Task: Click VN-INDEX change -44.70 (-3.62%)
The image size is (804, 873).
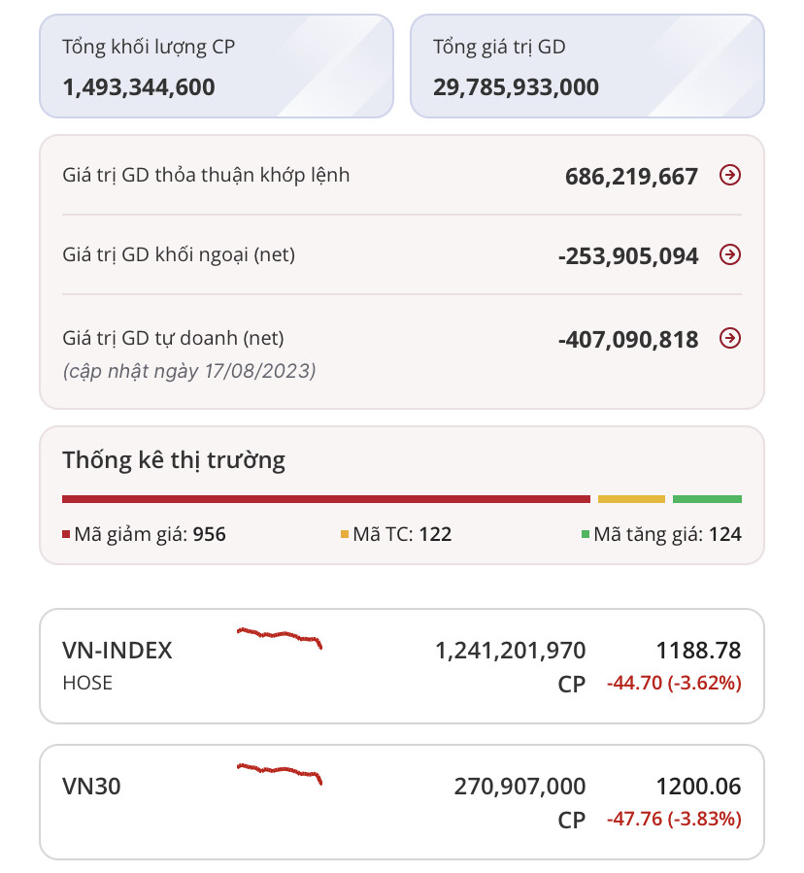Action: (x=674, y=683)
